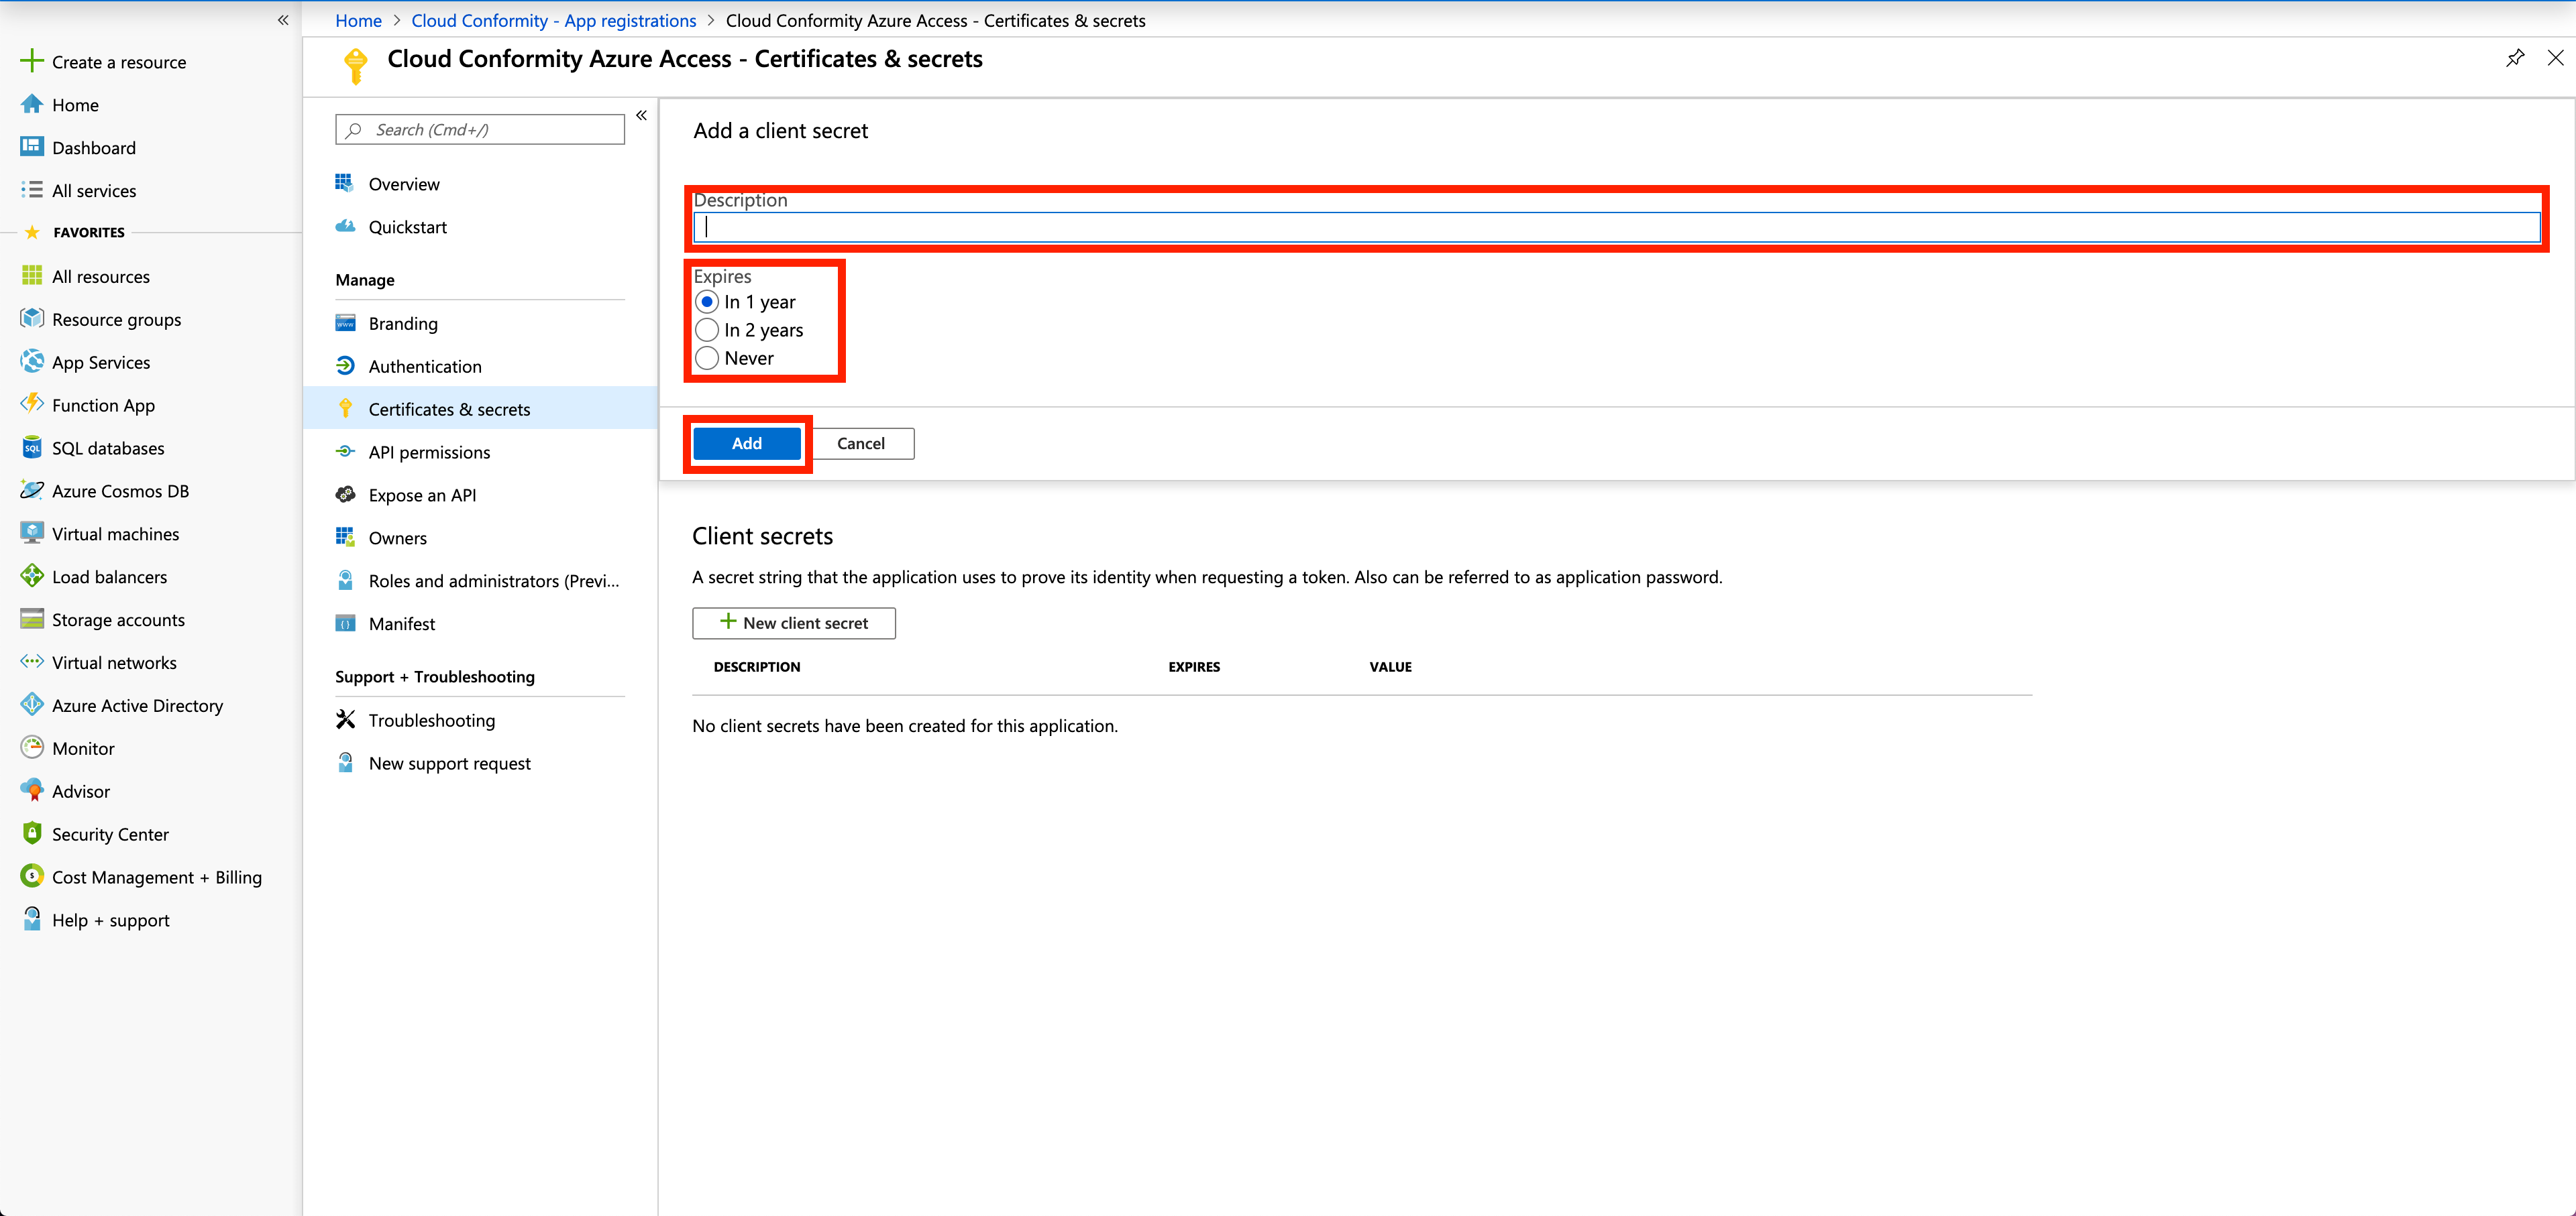Open Resource groups cube icon
Viewport: 2576px width, 1216px height.
(x=32, y=318)
